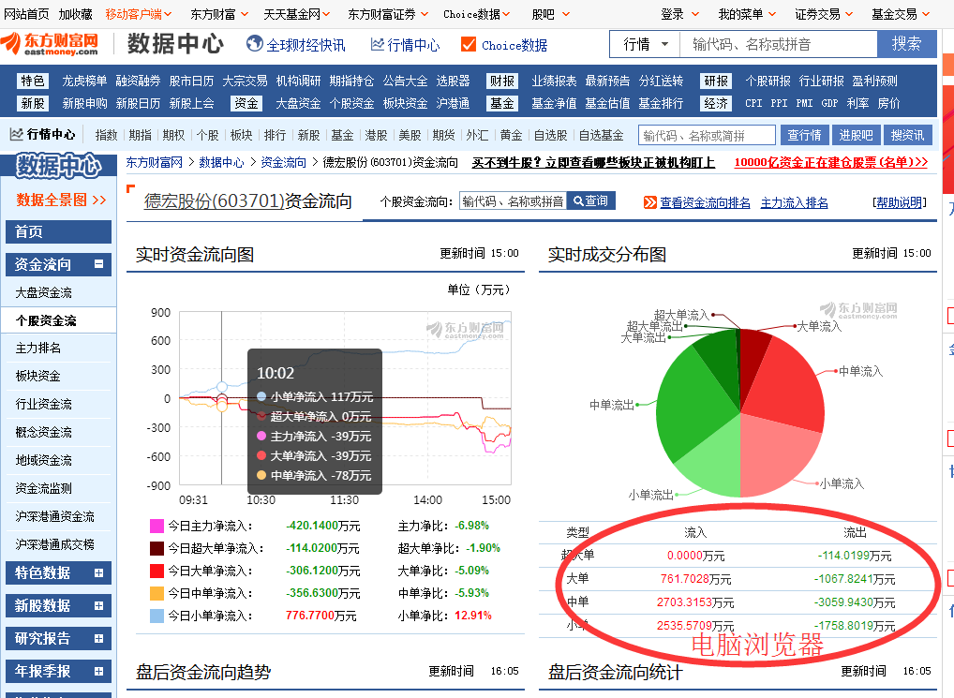Open 我的菜单 dropdown
Screen dimensions: 954x698
point(747,14)
